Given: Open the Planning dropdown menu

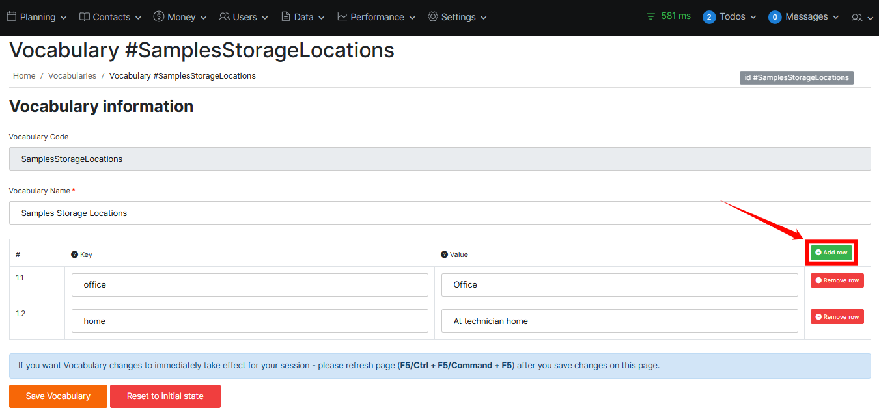Looking at the screenshot, I should coord(37,17).
